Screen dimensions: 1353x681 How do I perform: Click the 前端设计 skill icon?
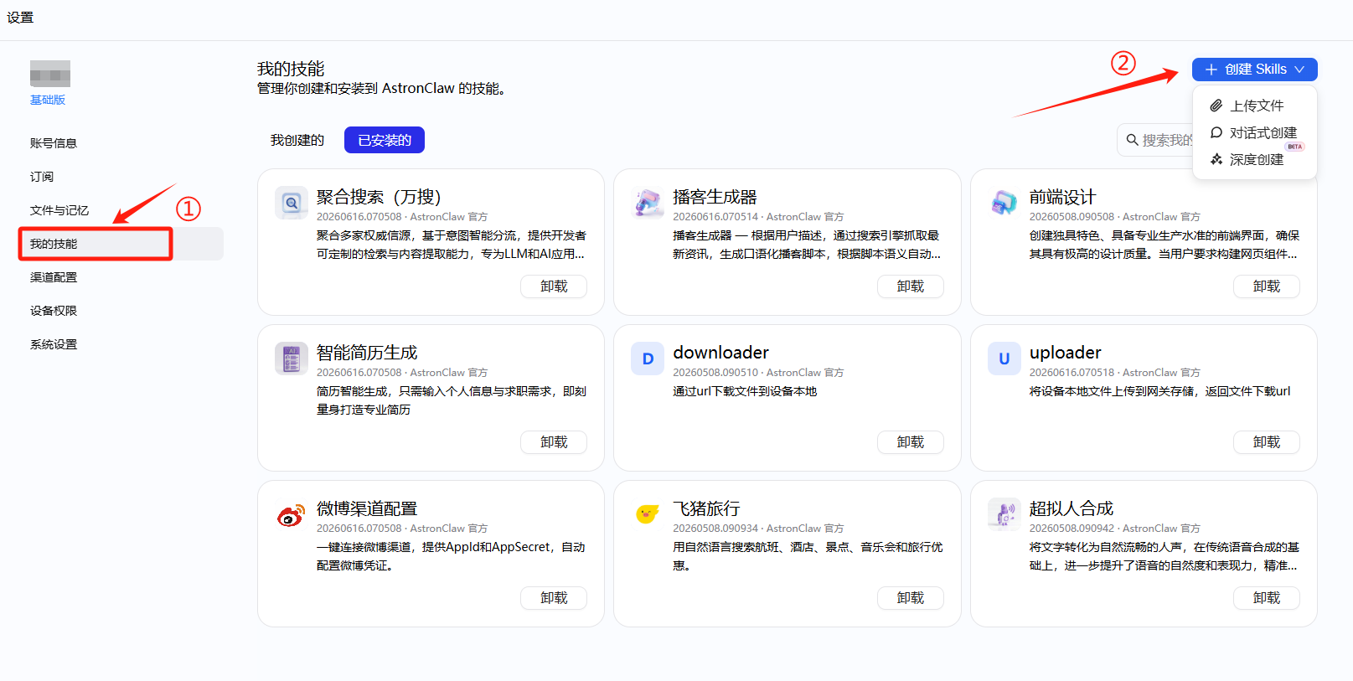1004,203
